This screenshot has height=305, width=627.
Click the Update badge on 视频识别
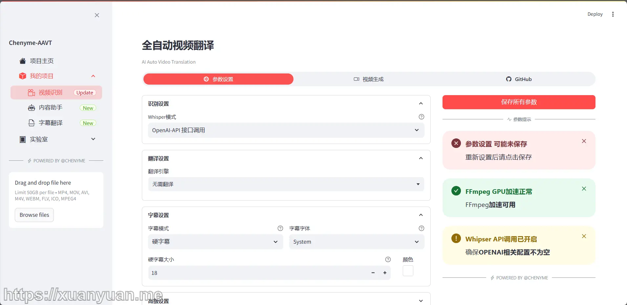[85, 92]
